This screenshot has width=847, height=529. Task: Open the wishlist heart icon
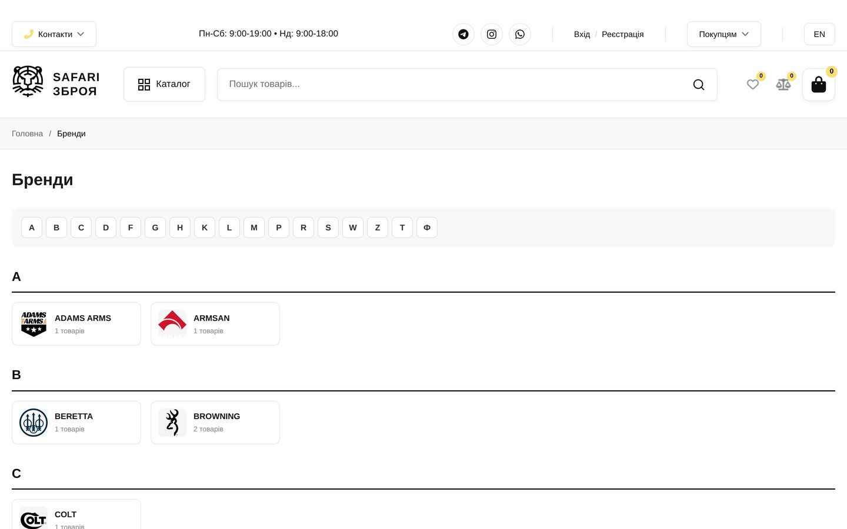753,85
